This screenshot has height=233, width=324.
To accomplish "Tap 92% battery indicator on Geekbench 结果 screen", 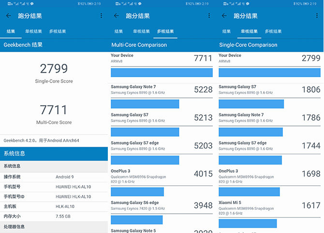I will point(85,4).
